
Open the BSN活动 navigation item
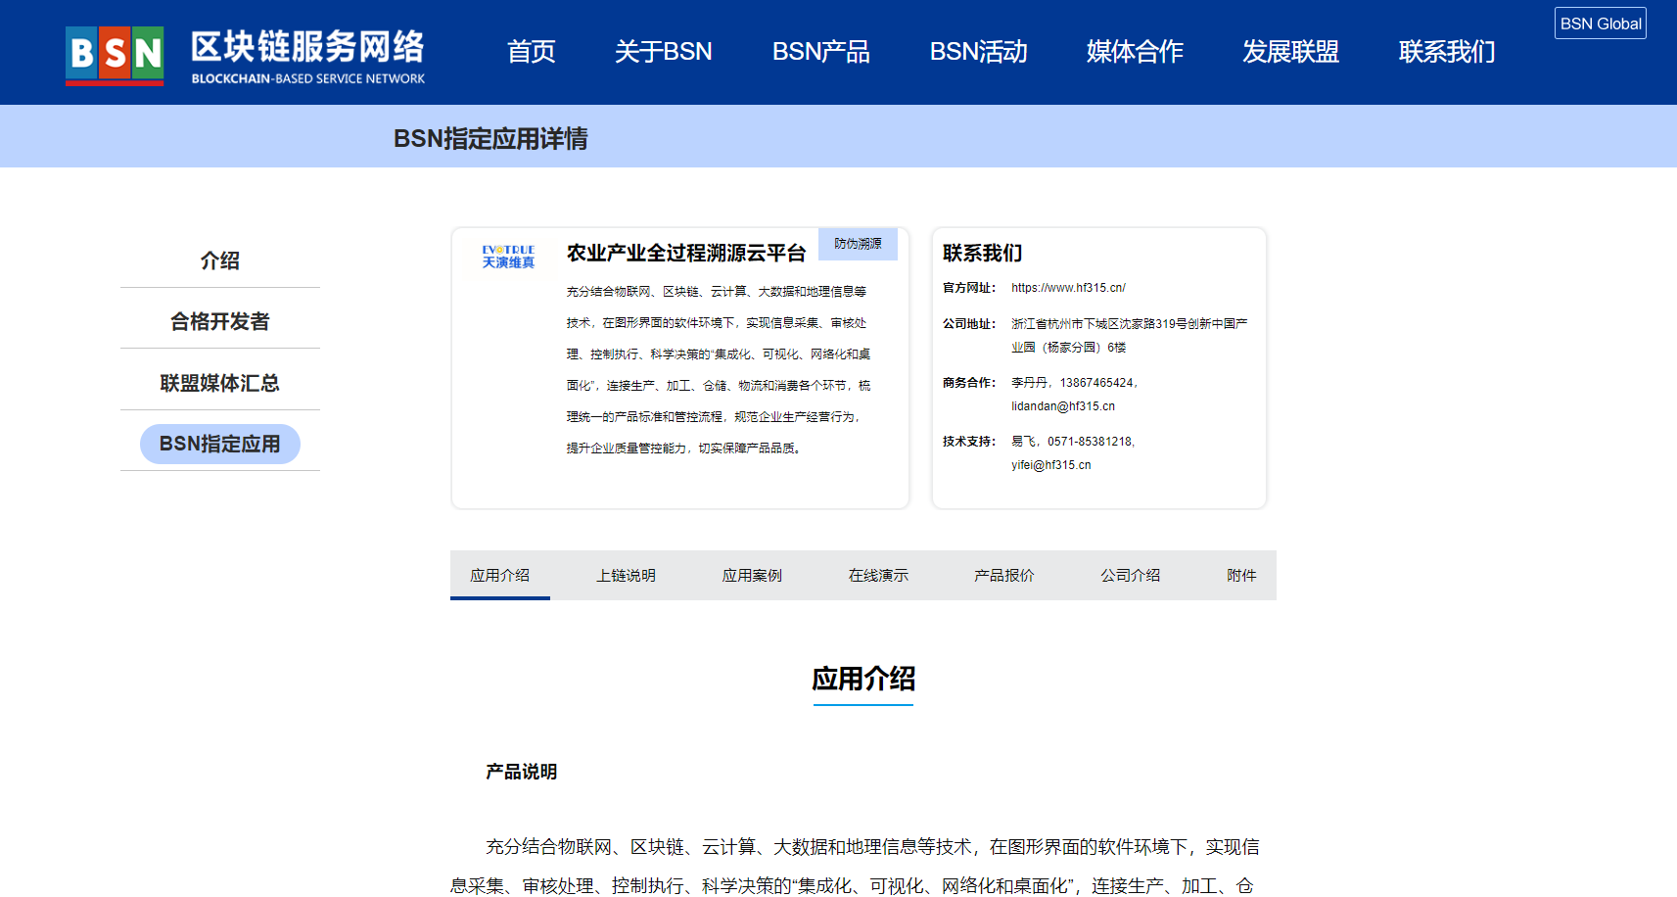pyautogui.click(x=978, y=52)
